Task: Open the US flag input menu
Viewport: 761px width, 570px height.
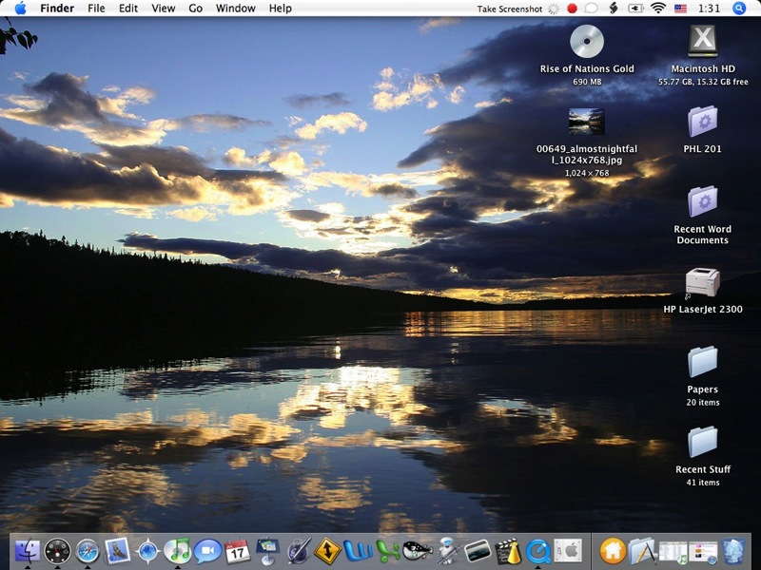Action: 681,9
